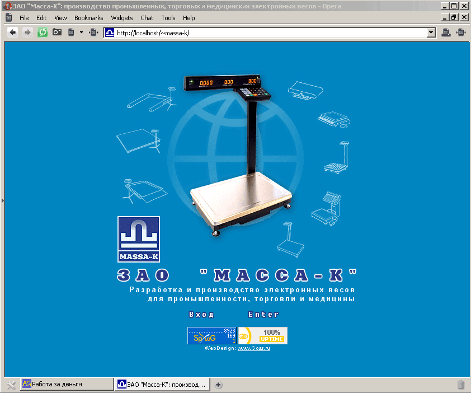Click the Wand password toolbar icon
The image size is (471, 393).
pos(71,32)
